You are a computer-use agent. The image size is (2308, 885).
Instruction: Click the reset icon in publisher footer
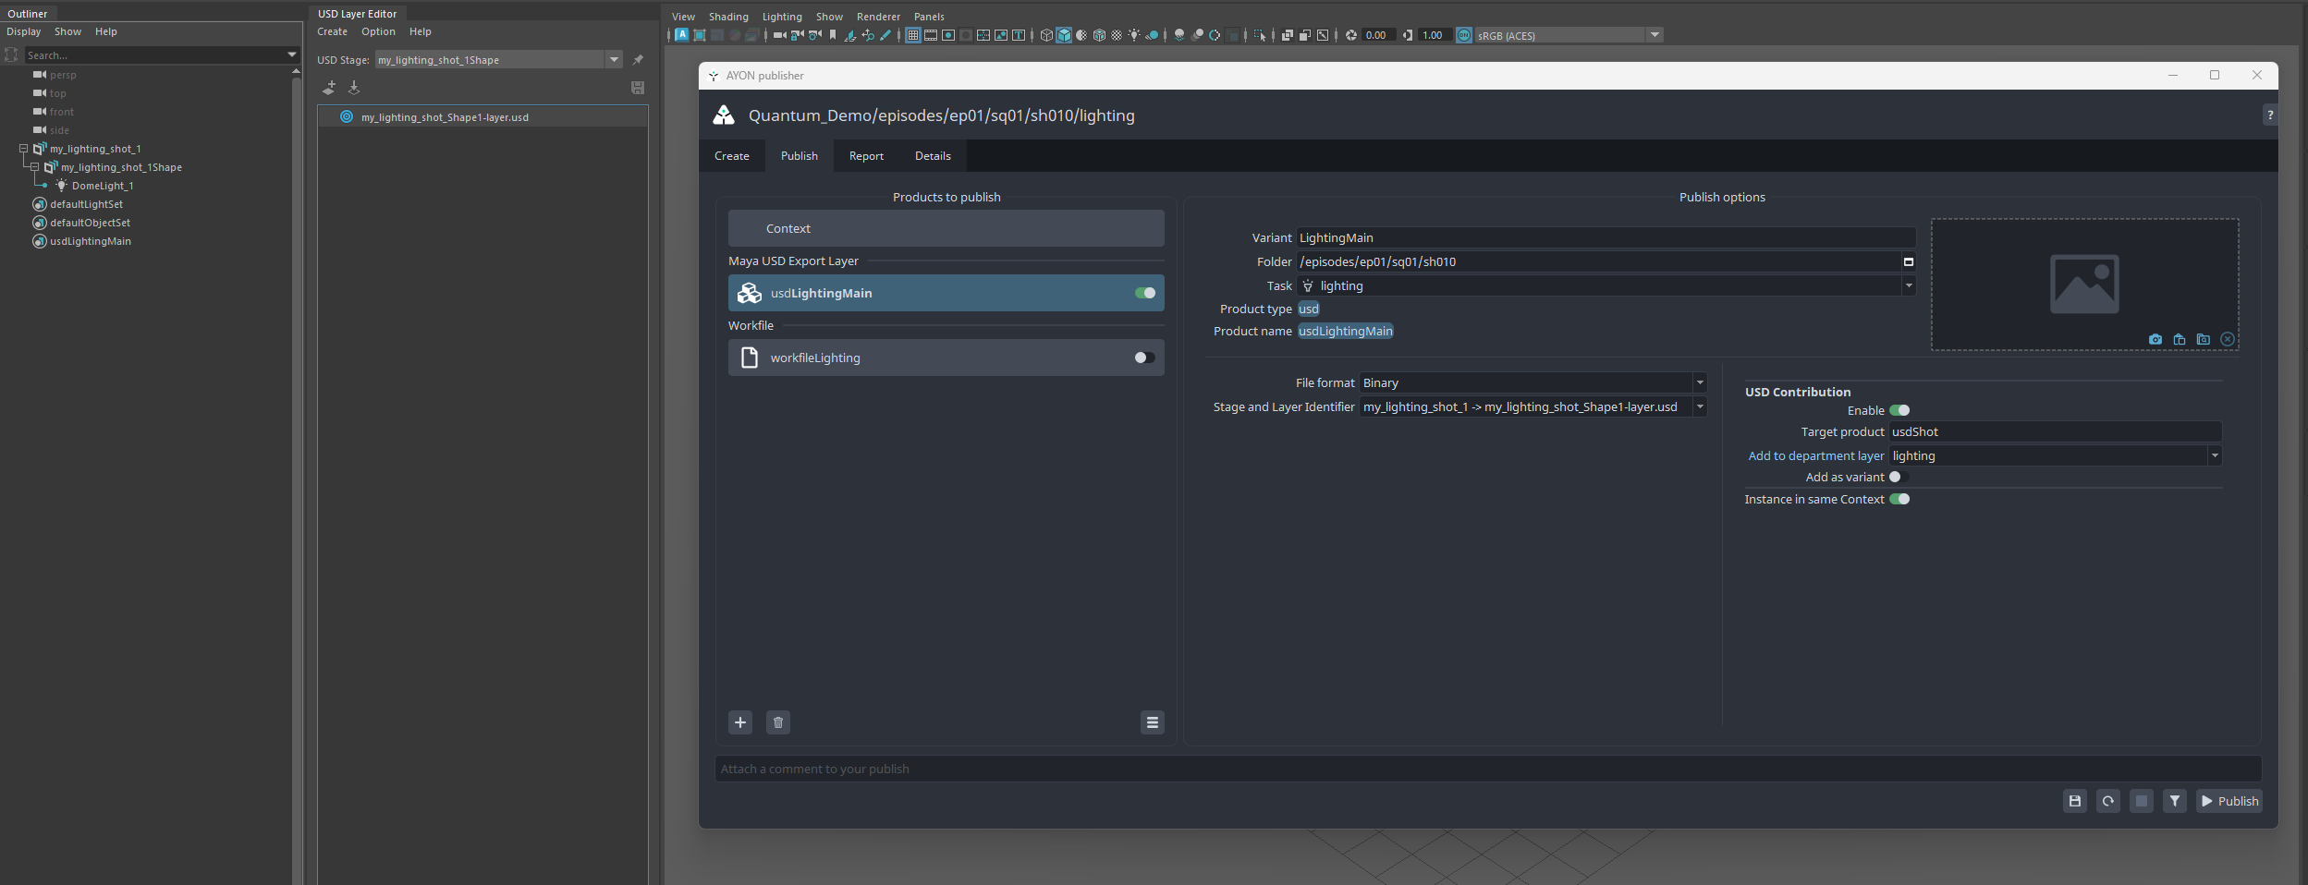2107,801
